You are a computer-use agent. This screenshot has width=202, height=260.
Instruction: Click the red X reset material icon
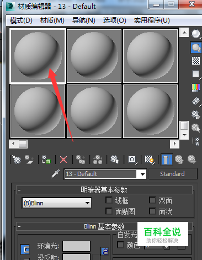(x=63, y=160)
